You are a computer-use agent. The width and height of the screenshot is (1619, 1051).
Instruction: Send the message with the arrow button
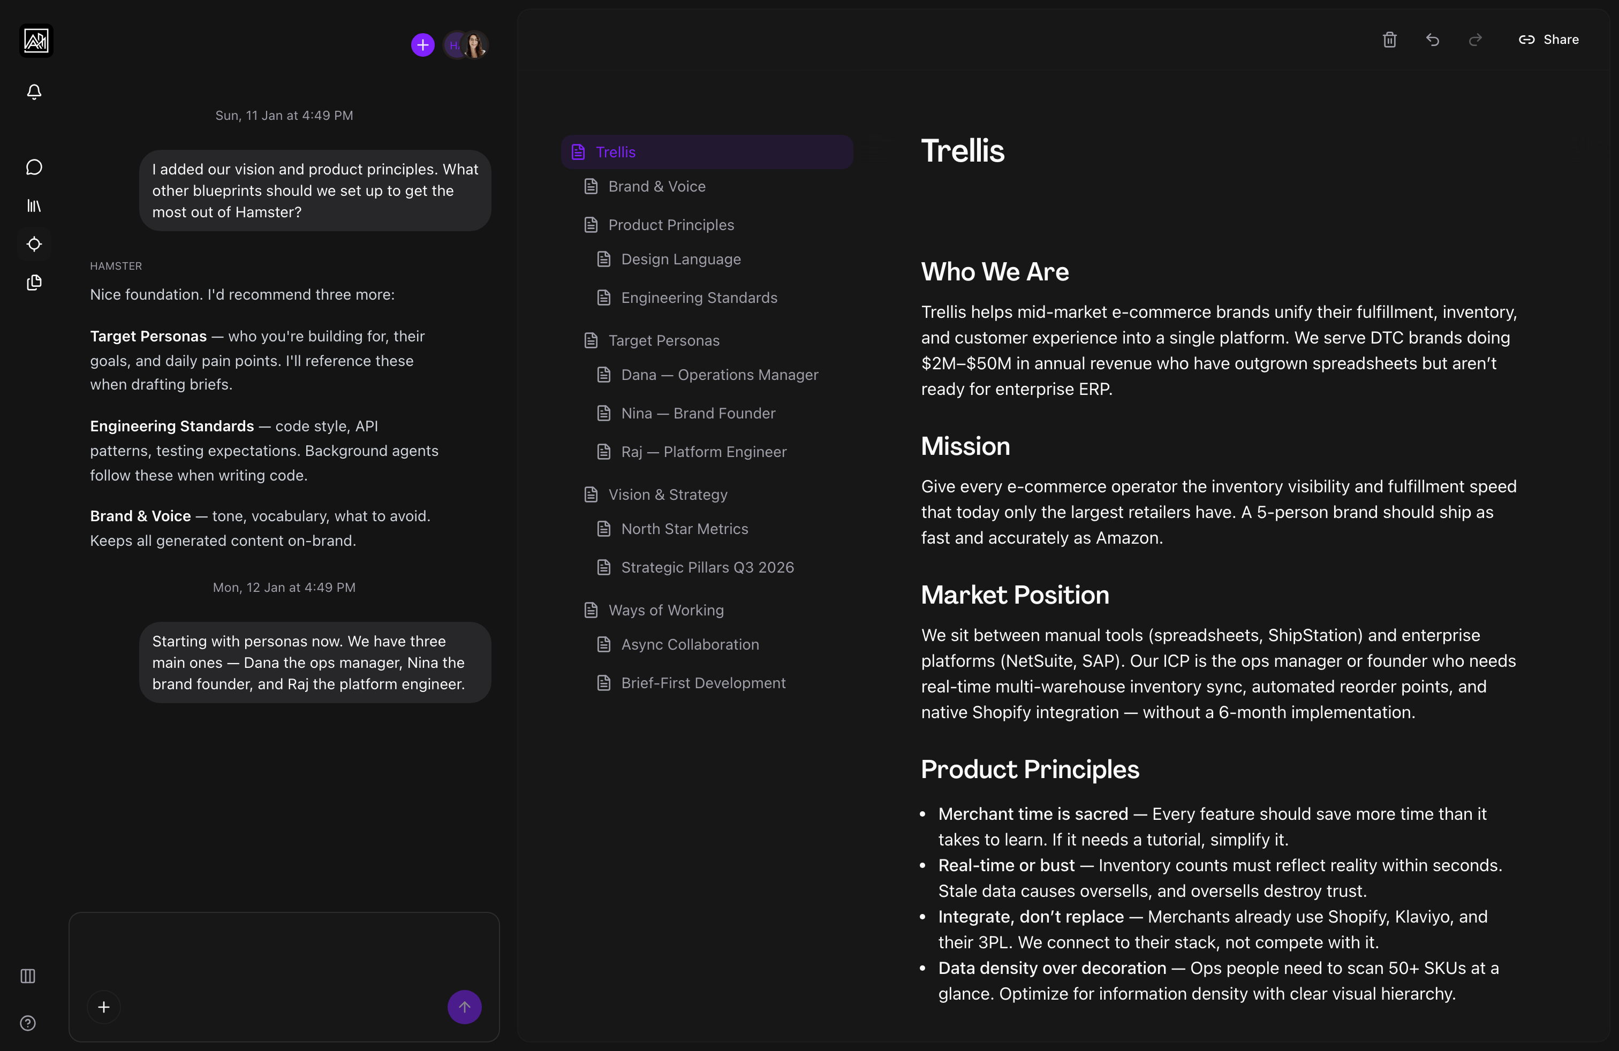[x=464, y=1007]
